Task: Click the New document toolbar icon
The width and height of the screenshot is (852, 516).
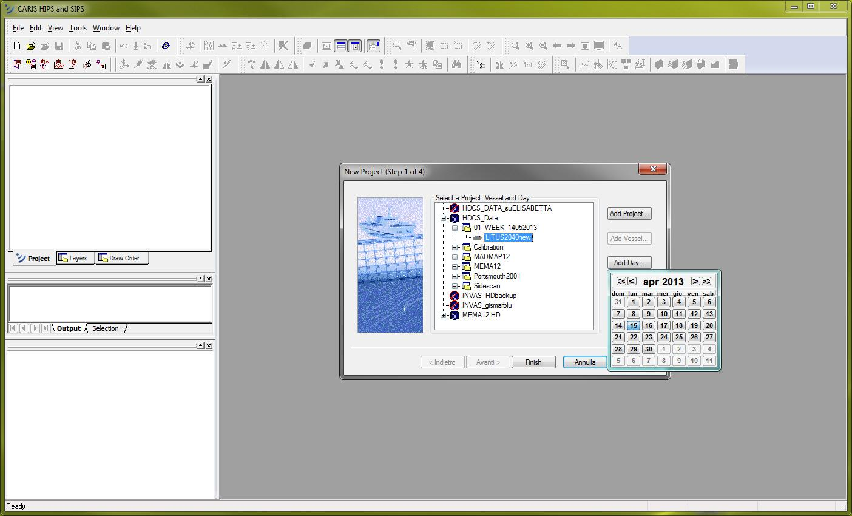Action: point(17,46)
